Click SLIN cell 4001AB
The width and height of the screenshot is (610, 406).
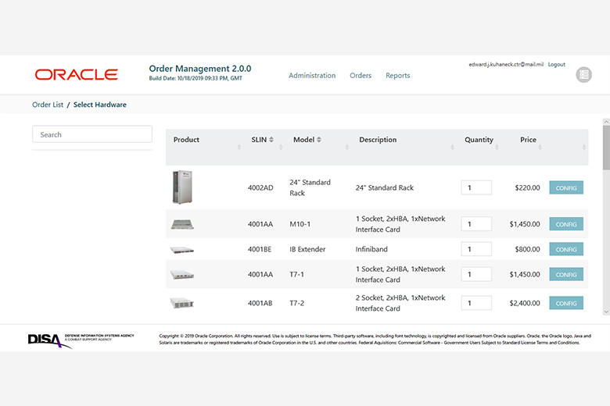point(260,303)
